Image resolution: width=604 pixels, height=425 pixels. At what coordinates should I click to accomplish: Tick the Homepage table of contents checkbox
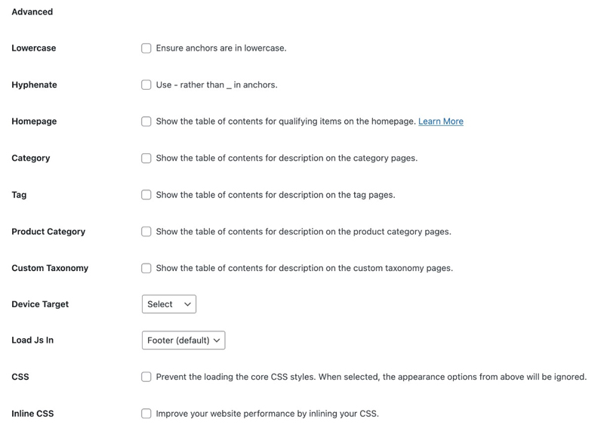[146, 122]
